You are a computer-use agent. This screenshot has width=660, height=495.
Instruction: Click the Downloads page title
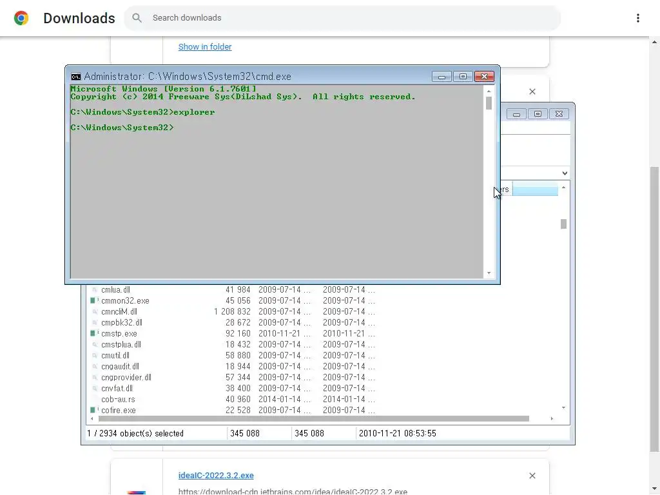pos(79,18)
